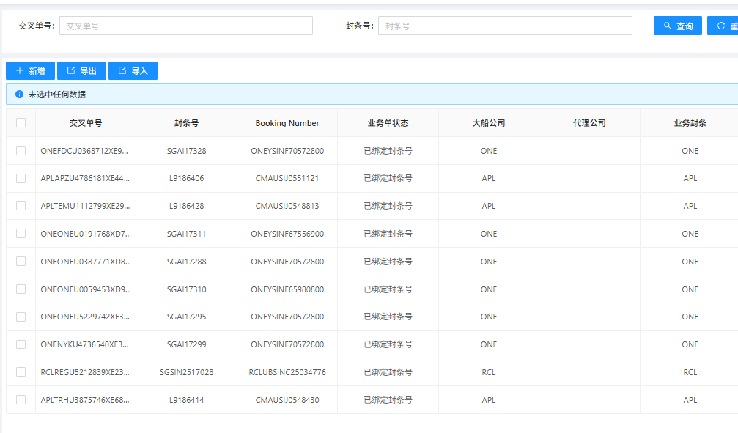Click the 代理公司 column header
This screenshot has width=738, height=433.
589,123
